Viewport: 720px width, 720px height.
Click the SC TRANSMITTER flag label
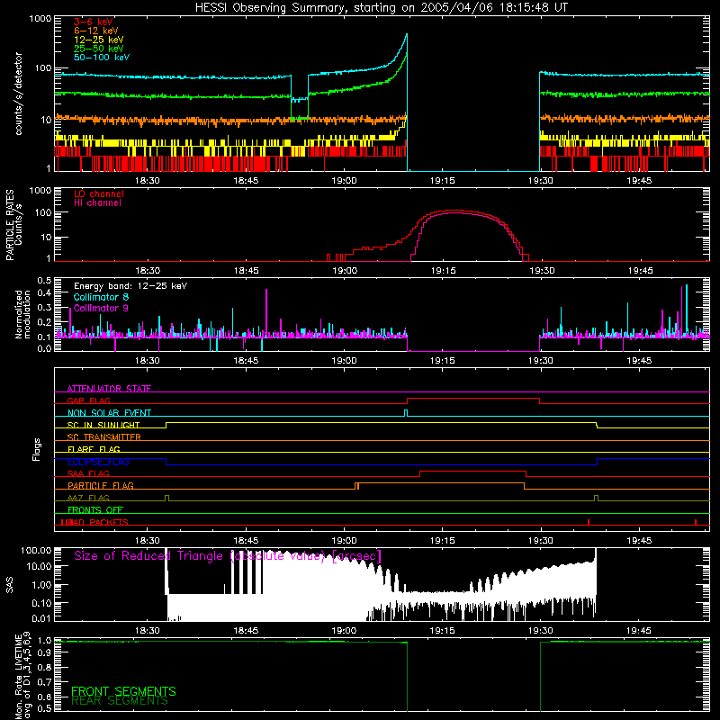click(104, 436)
